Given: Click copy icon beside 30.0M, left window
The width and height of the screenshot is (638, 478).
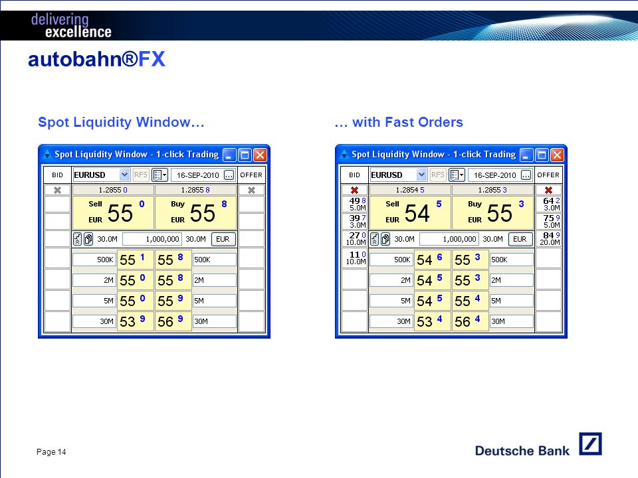Looking at the screenshot, I should 88,239.
